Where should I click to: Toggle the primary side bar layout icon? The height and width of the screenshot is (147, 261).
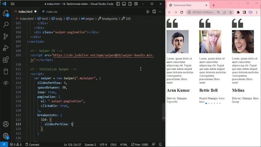click(118, 4)
